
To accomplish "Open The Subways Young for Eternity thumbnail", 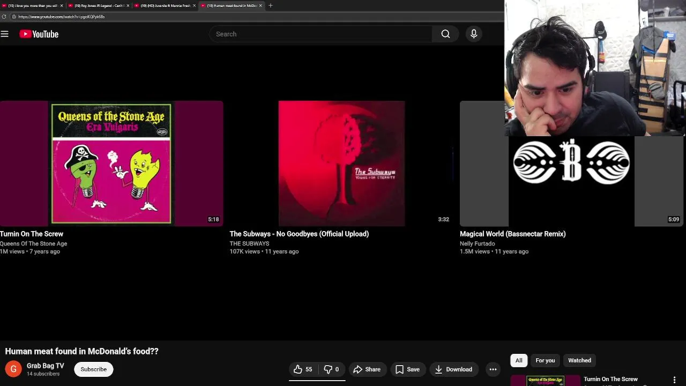I will [x=341, y=164].
